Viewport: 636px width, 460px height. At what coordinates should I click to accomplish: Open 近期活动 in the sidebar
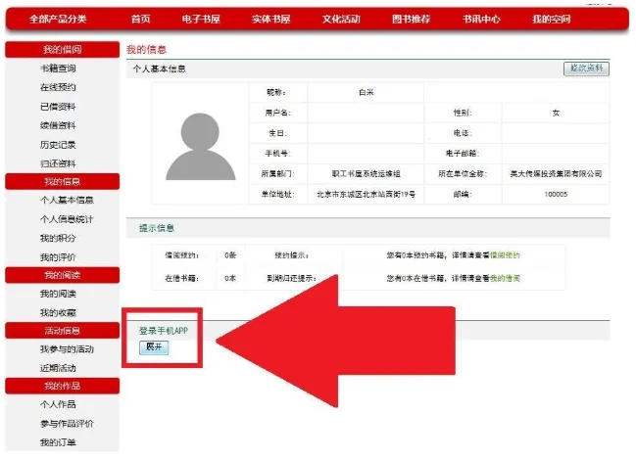point(58,368)
